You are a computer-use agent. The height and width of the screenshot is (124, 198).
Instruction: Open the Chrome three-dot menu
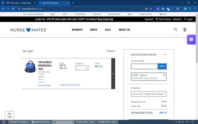point(195,9)
